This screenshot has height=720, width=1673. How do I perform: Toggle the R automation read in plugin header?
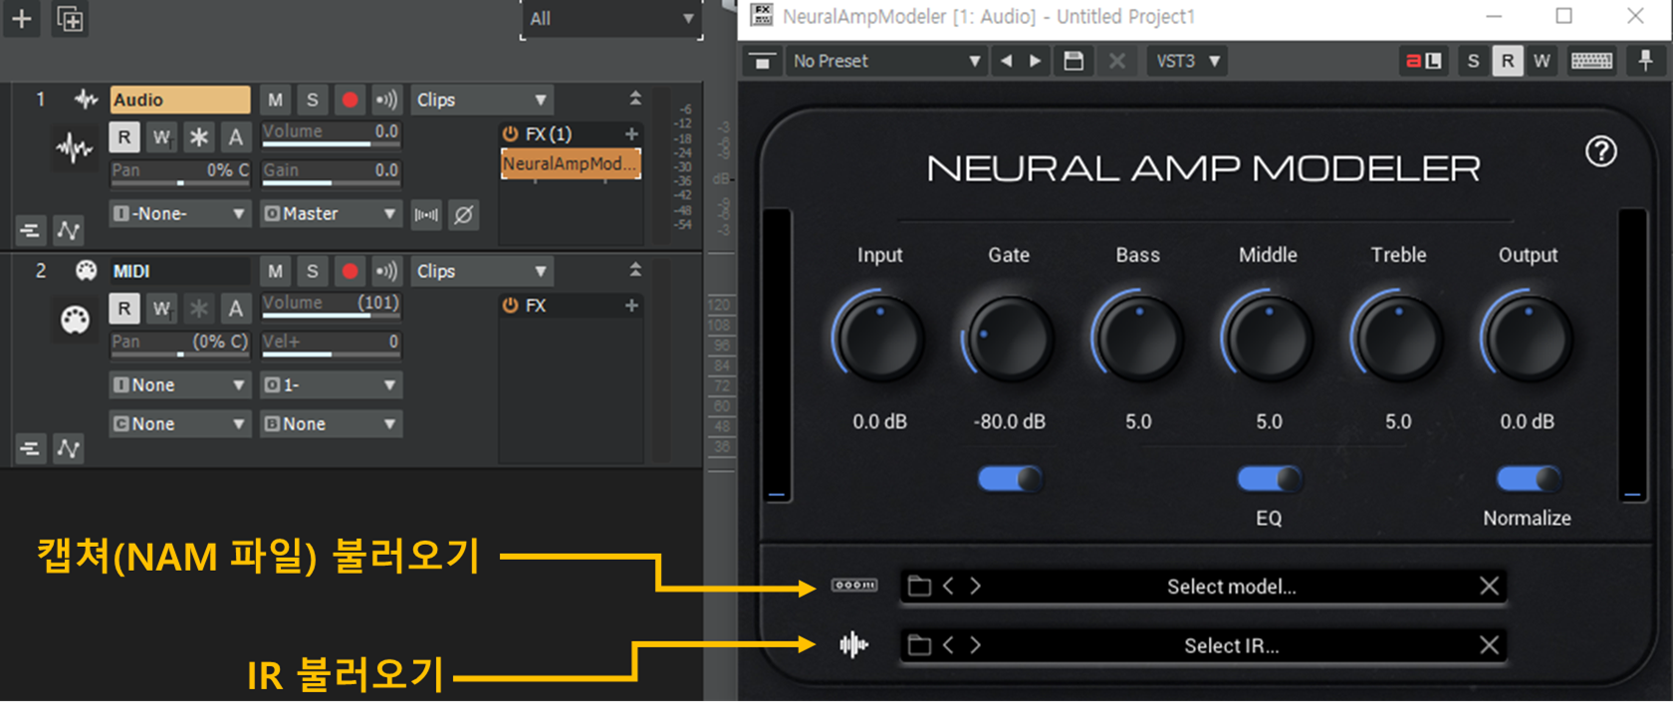click(x=1508, y=61)
